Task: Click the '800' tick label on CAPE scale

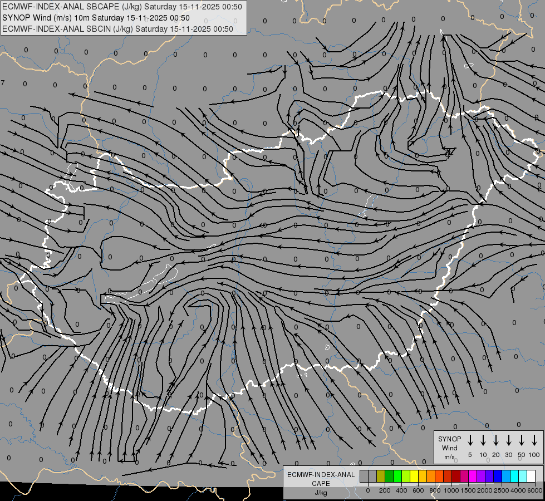Action: pos(435,490)
